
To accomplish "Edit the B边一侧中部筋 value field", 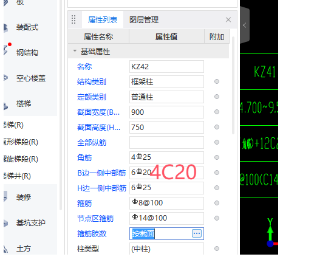I will click(166, 173).
